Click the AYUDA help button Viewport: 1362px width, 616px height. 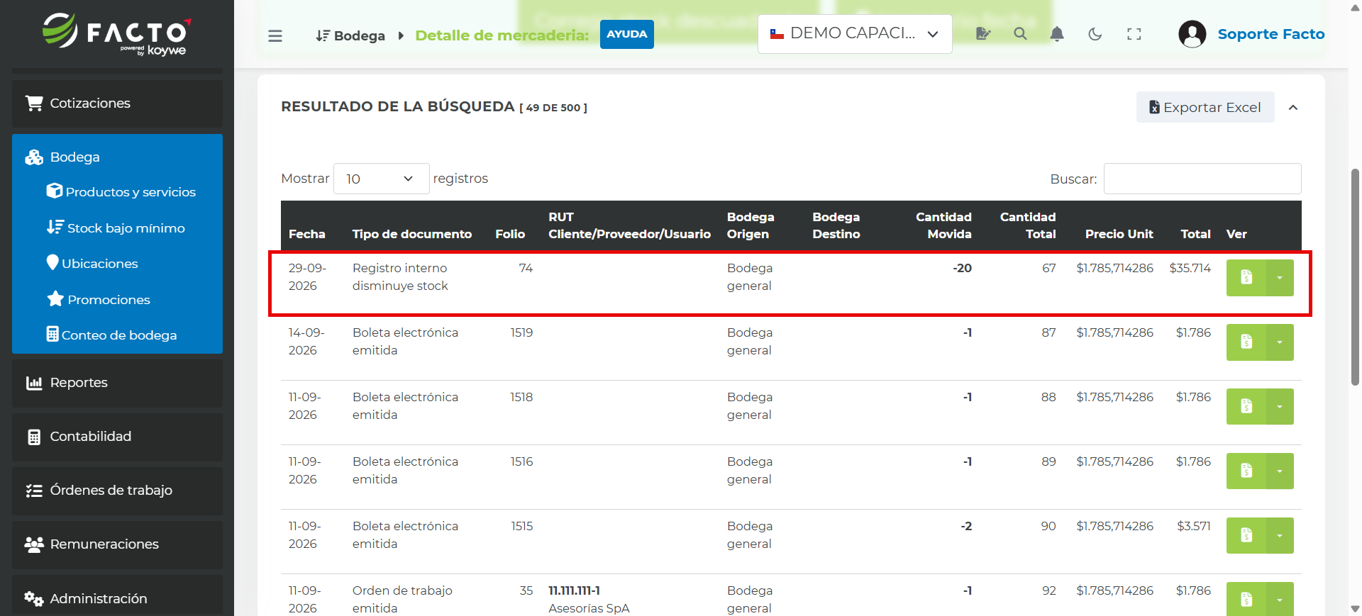point(627,34)
